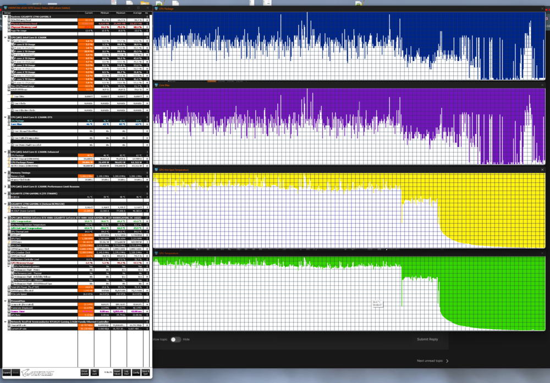Click the GPU Temperature graph window icon
The image size is (550, 383).
(156, 253)
